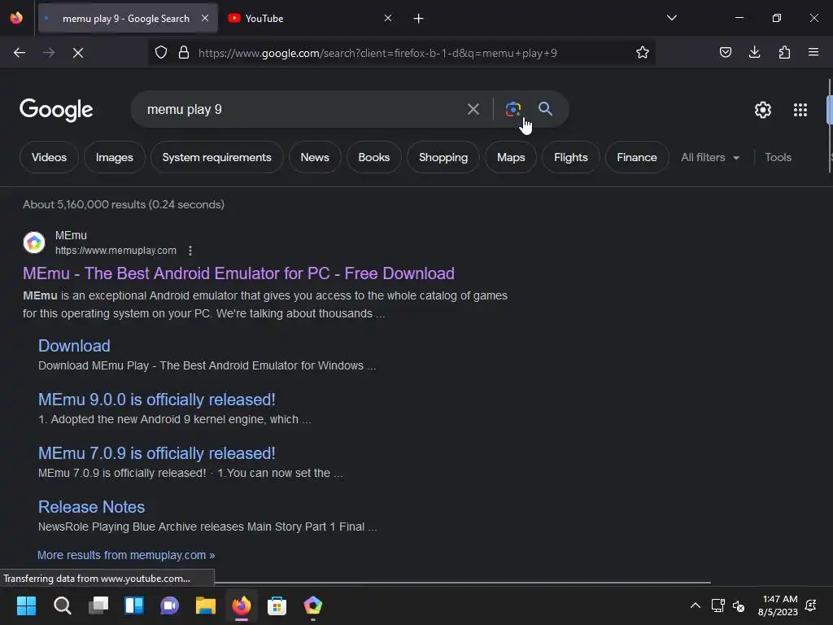Filter results by Videos
The image size is (833, 625).
pos(49,157)
